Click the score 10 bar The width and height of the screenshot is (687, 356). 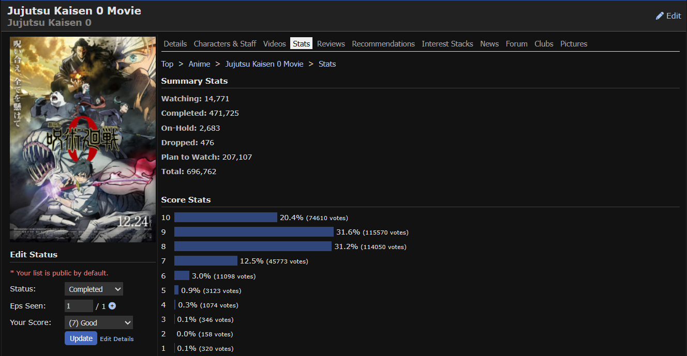pyautogui.click(x=226, y=218)
